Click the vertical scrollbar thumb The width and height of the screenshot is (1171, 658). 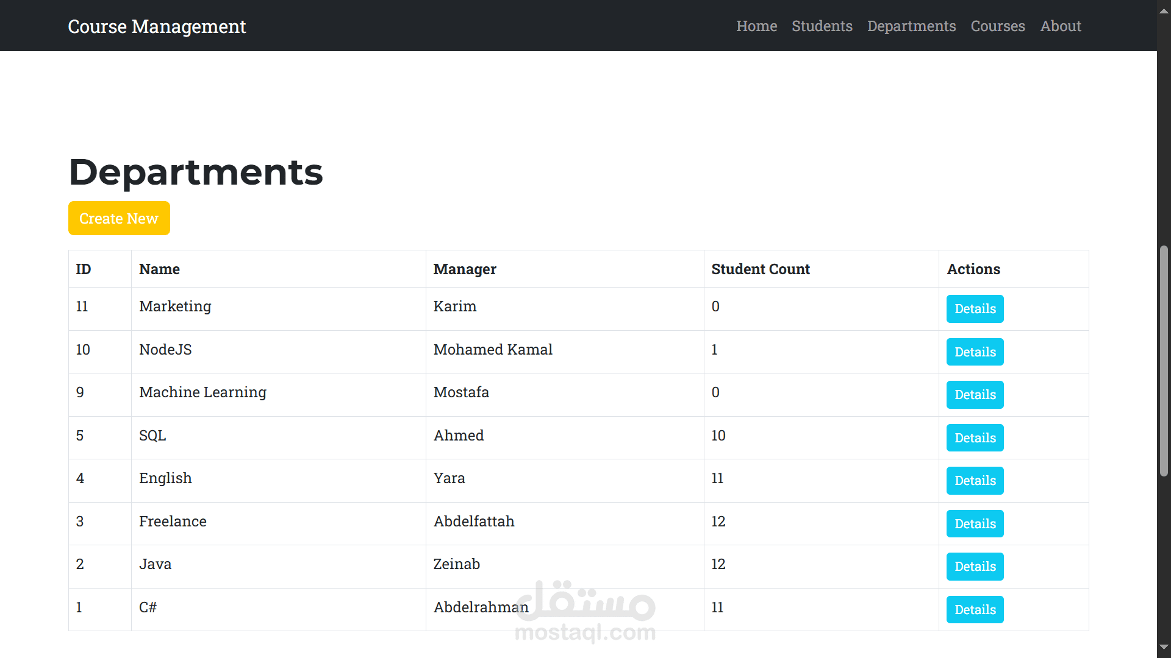(x=1164, y=361)
